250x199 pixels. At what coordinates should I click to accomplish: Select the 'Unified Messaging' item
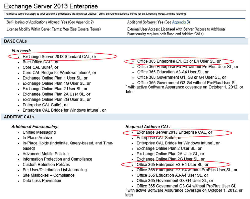coord(39,132)
